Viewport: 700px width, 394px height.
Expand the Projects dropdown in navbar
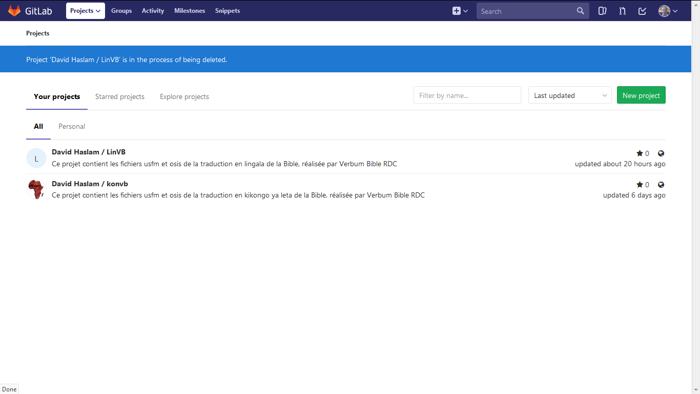tap(86, 11)
